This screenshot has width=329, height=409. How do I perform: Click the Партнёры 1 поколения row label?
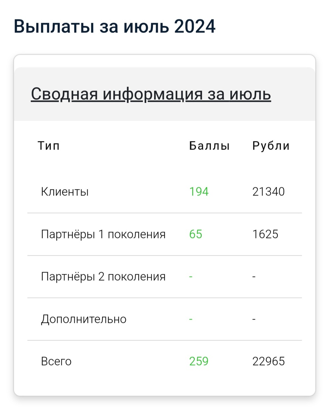103,234
